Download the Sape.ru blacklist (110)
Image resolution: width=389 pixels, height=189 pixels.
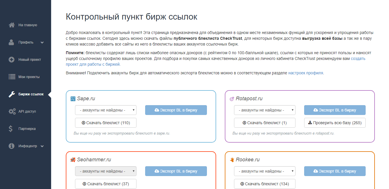pyautogui.click(x=106, y=123)
